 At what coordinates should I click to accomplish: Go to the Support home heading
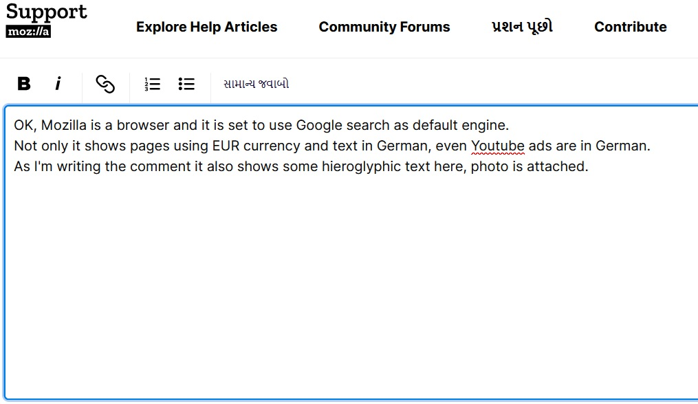tap(47, 12)
